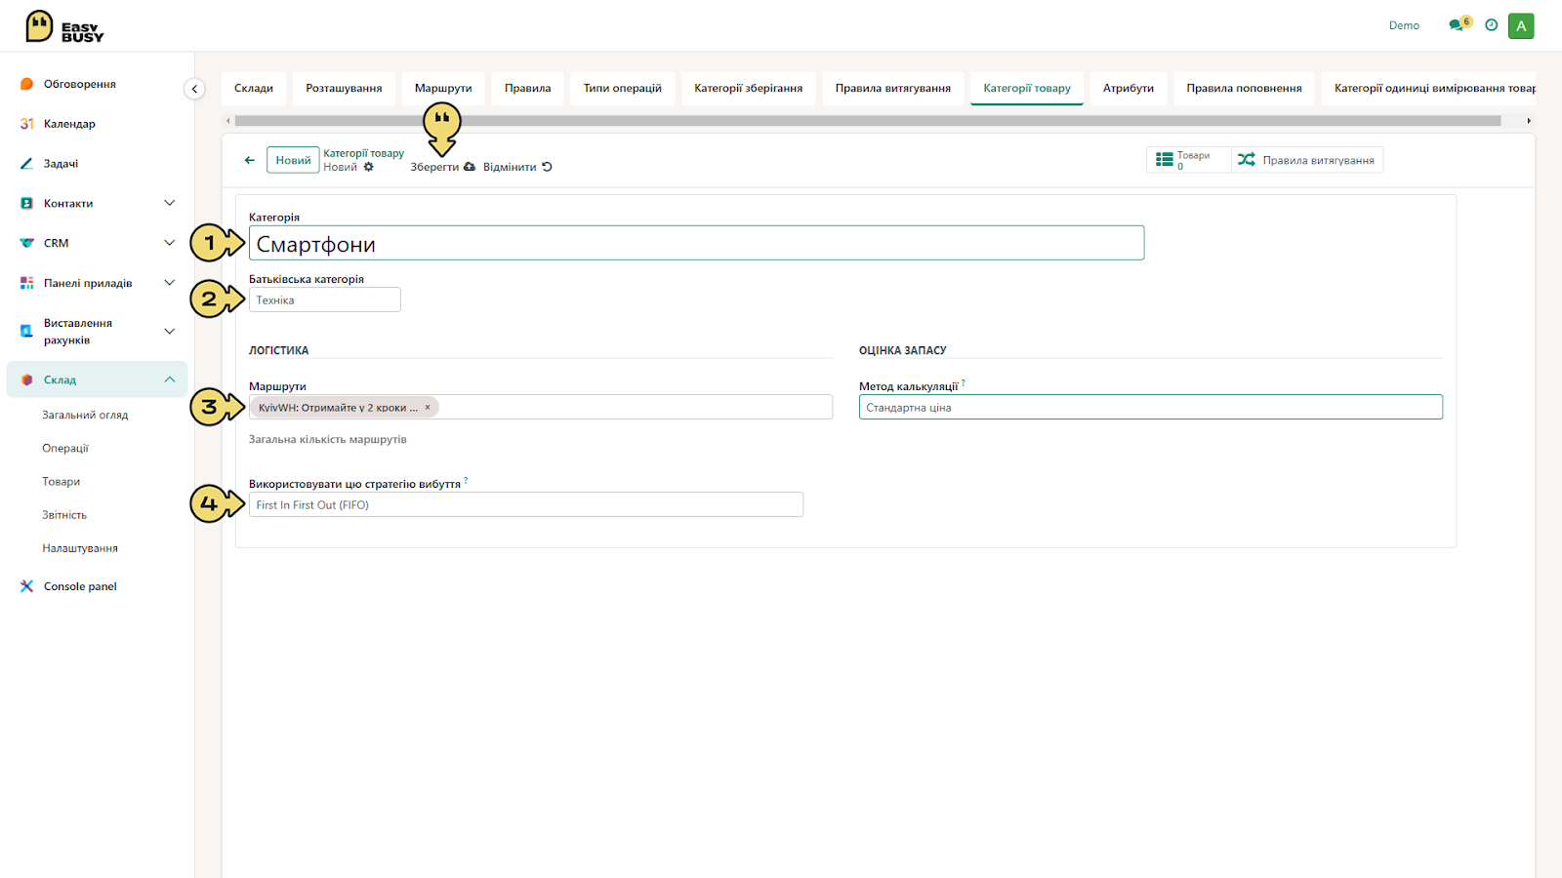The width and height of the screenshot is (1562, 878).
Task: Open the Задачі module
Action: 61,164
